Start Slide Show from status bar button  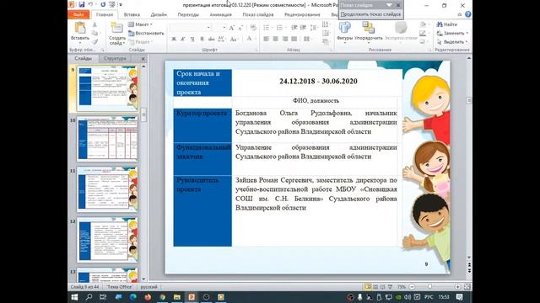pyautogui.click(x=390, y=286)
